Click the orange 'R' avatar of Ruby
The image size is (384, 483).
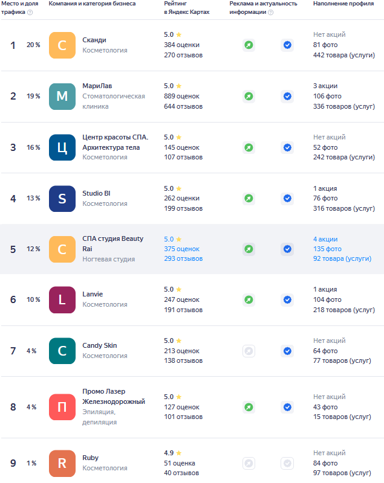coord(62,463)
